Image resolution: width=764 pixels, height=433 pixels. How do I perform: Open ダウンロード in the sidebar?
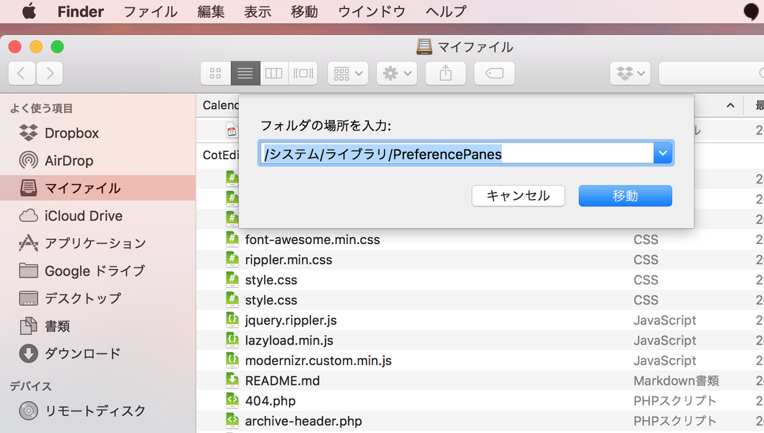click(82, 354)
